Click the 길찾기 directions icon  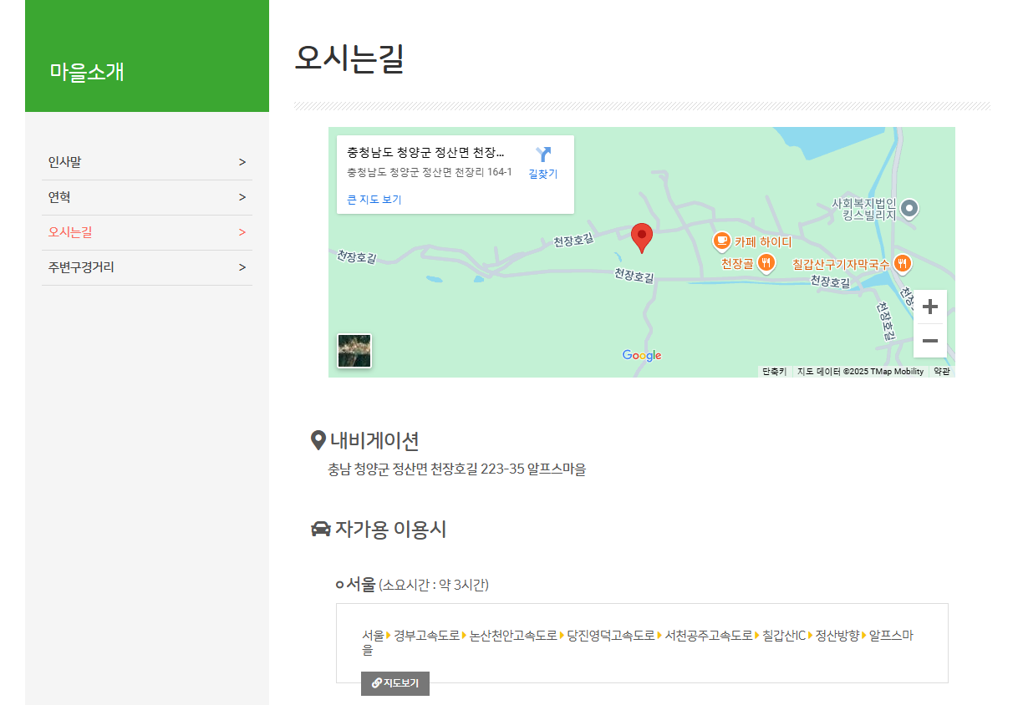point(543,156)
